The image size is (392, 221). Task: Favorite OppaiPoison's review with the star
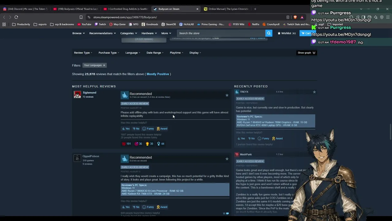(227, 159)
